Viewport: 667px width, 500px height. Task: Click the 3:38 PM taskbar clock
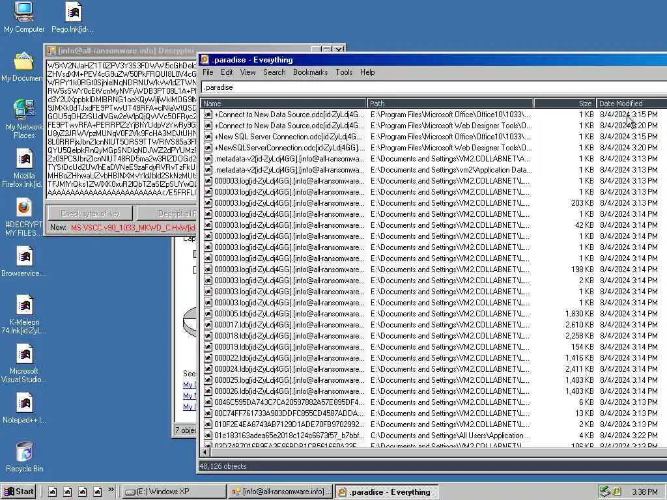(644, 492)
